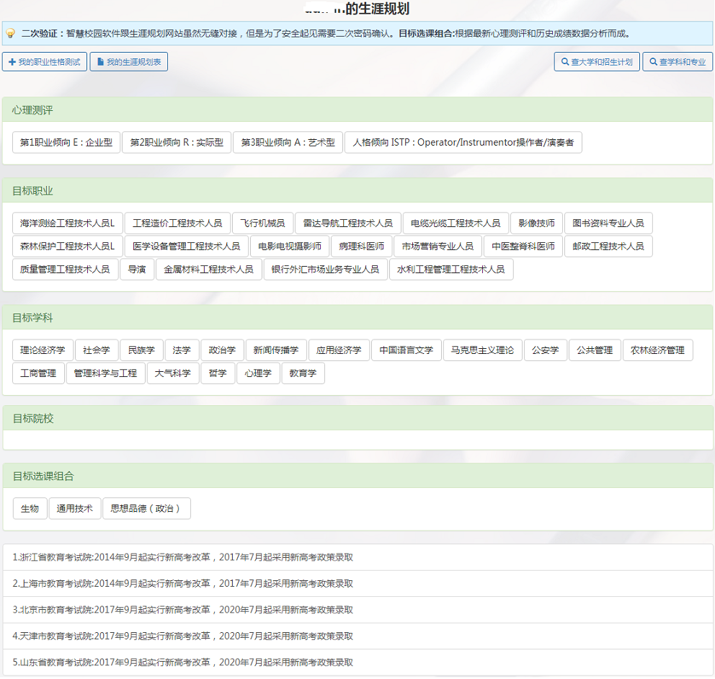Click 通用技术 course option
This screenshot has width=715, height=679.
pos(75,508)
